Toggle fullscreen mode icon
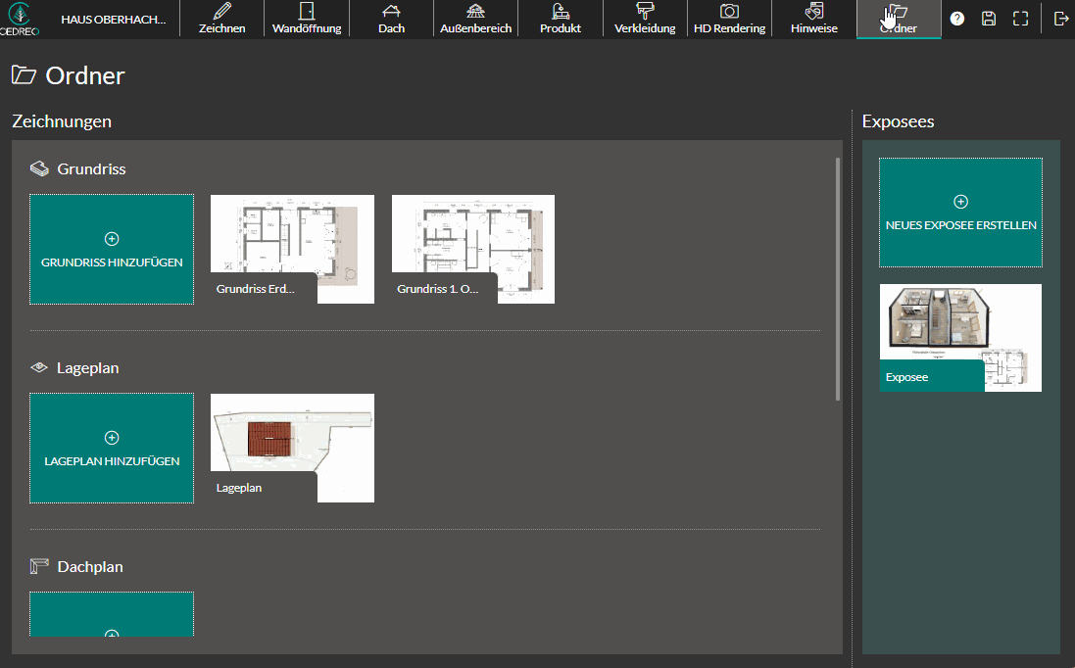This screenshot has height=668, width=1075. coord(1020,19)
